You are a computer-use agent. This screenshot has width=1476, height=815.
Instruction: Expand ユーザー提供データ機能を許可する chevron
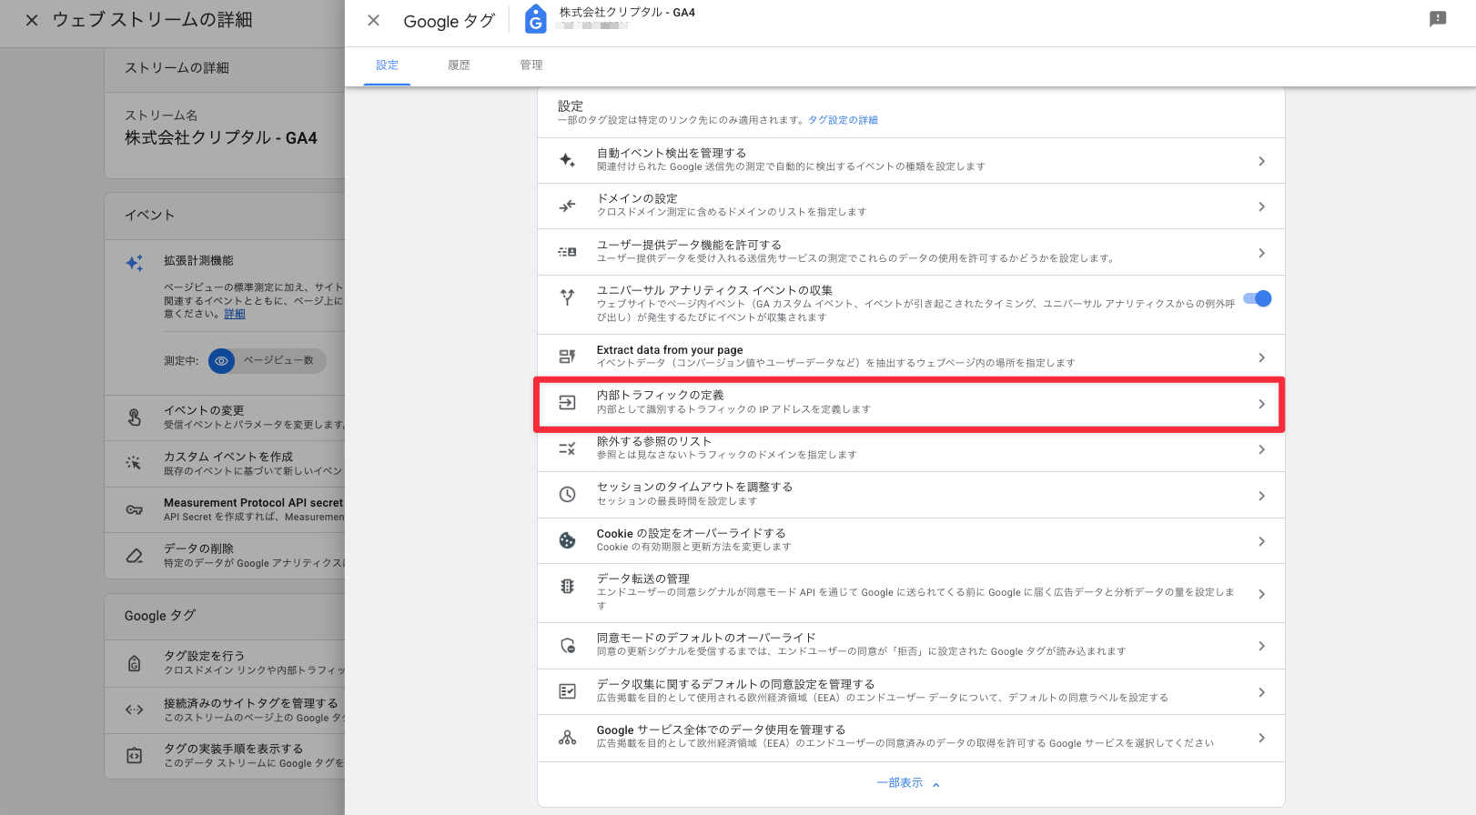point(1261,253)
